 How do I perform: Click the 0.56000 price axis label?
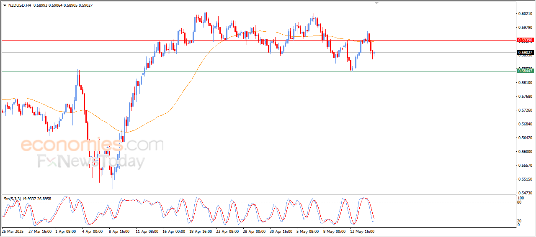pos(525,152)
